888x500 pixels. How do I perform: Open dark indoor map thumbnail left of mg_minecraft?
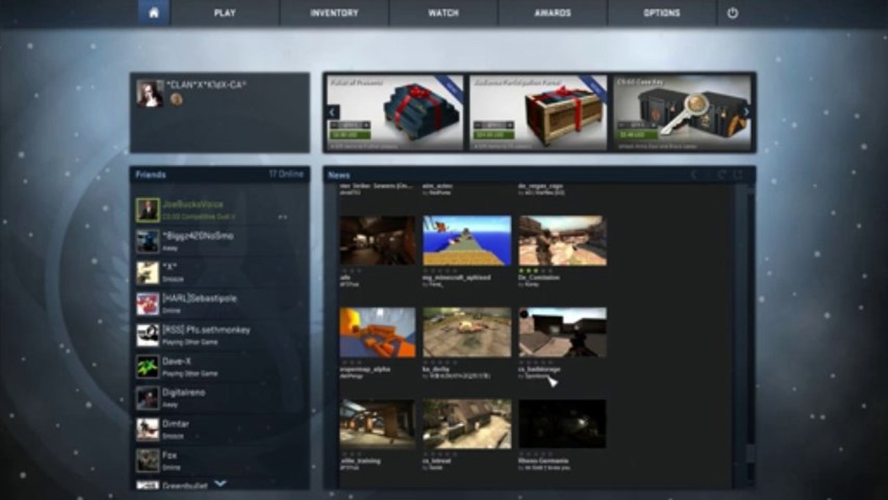[x=378, y=240]
